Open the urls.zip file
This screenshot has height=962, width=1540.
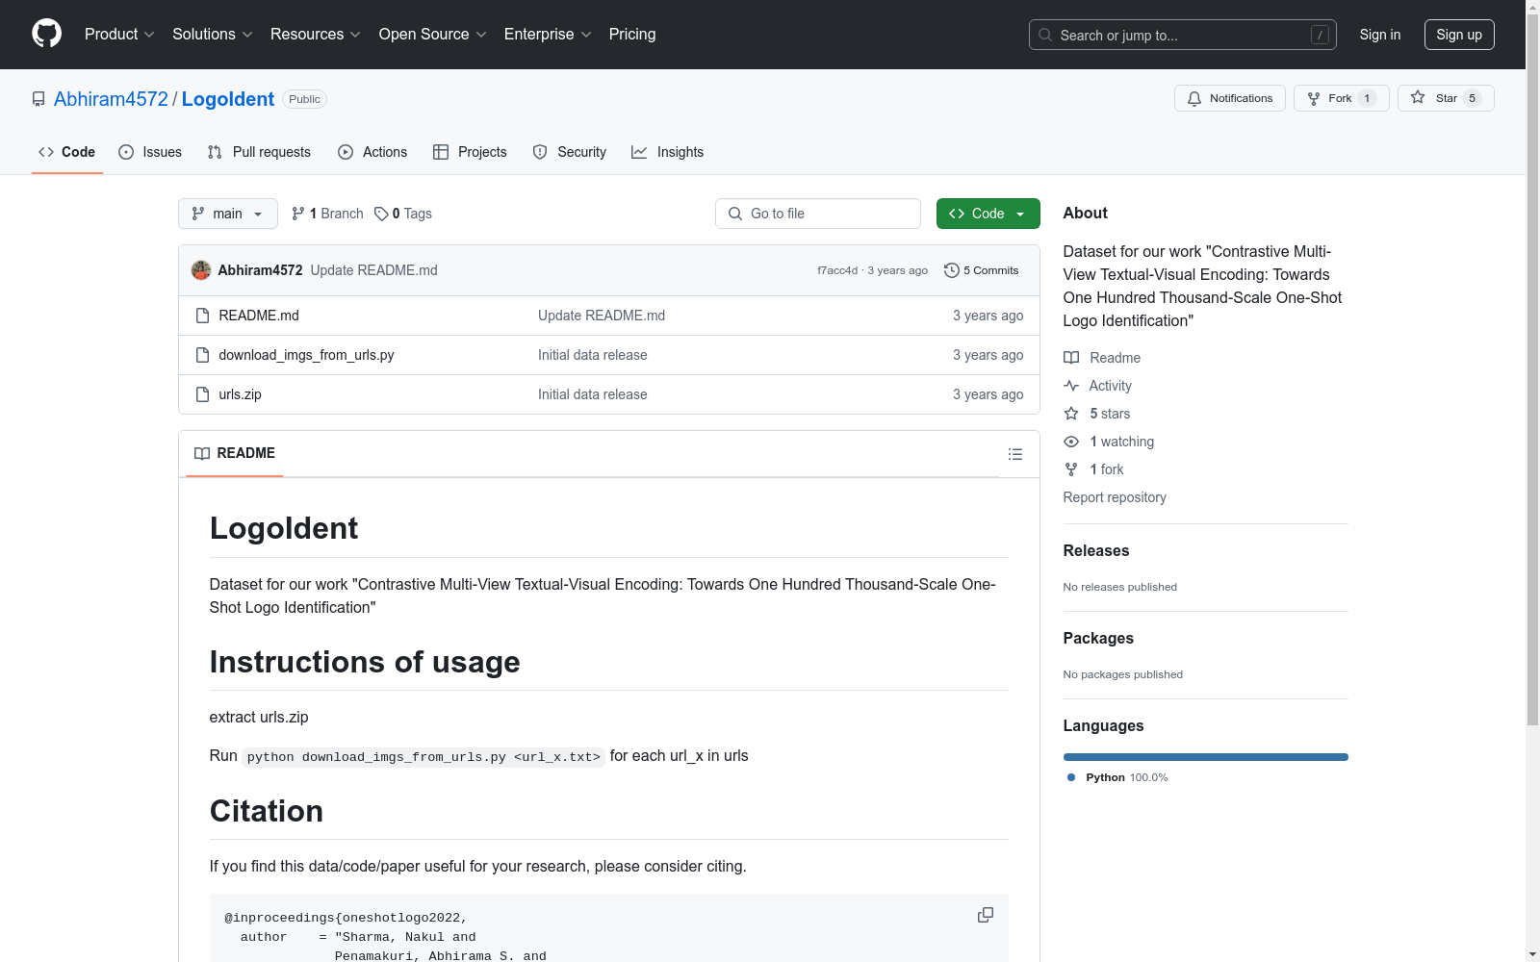click(x=240, y=394)
